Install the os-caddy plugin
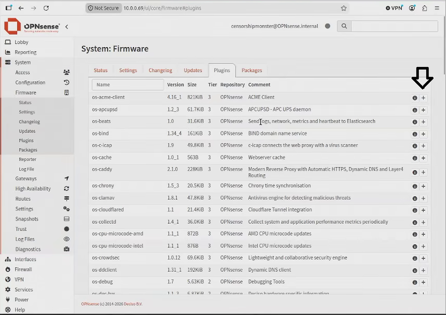Image resolution: width=446 pixels, height=315 pixels. [423, 173]
